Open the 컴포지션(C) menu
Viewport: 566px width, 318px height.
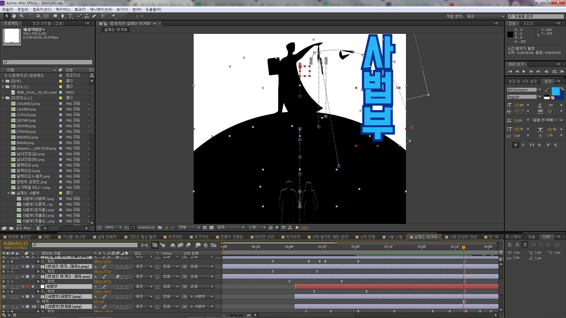(42, 9)
